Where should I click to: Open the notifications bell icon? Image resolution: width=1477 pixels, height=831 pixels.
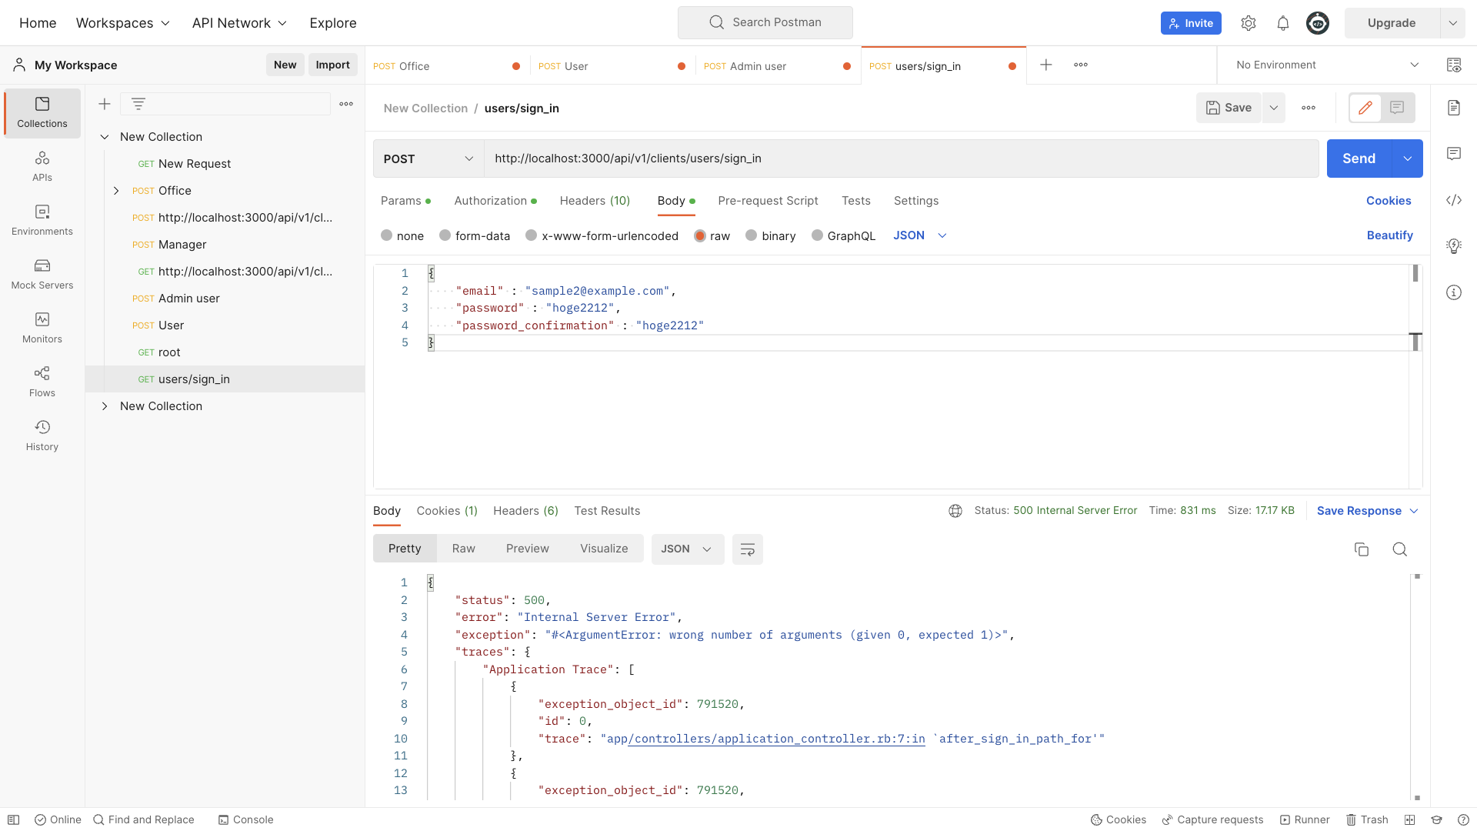click(1282, 23)
